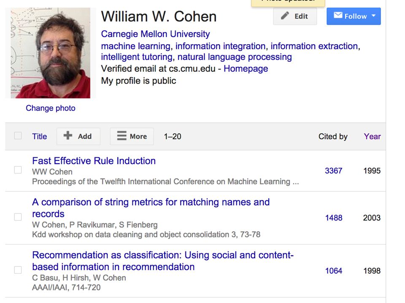Open the More hamburger menu icon

point(121,136)
